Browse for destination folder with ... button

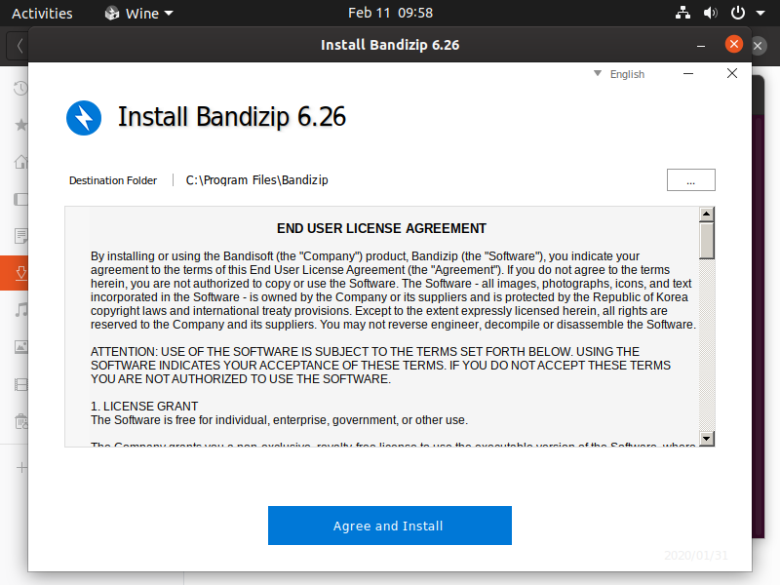pos(690,180)
